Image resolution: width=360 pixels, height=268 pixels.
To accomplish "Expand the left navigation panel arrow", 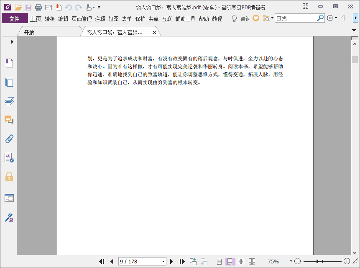I will coord(12,41).
